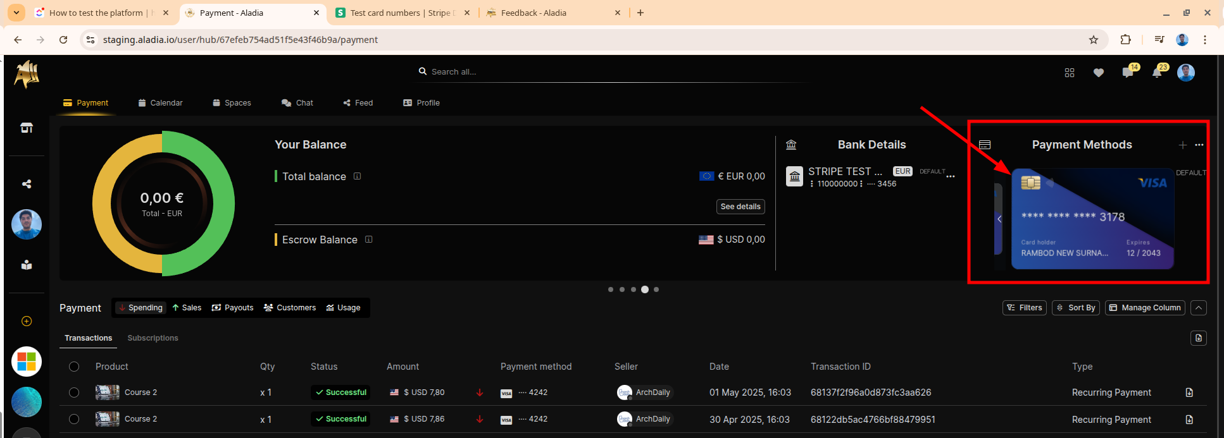Add a new payment method plus icon
The height and width of the screenshot is (438, 1224).
pos(1182,145)
